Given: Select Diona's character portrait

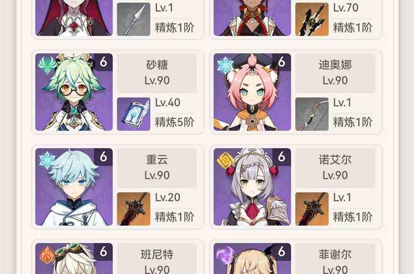Looking at the screenshot, I should [252, 92].
